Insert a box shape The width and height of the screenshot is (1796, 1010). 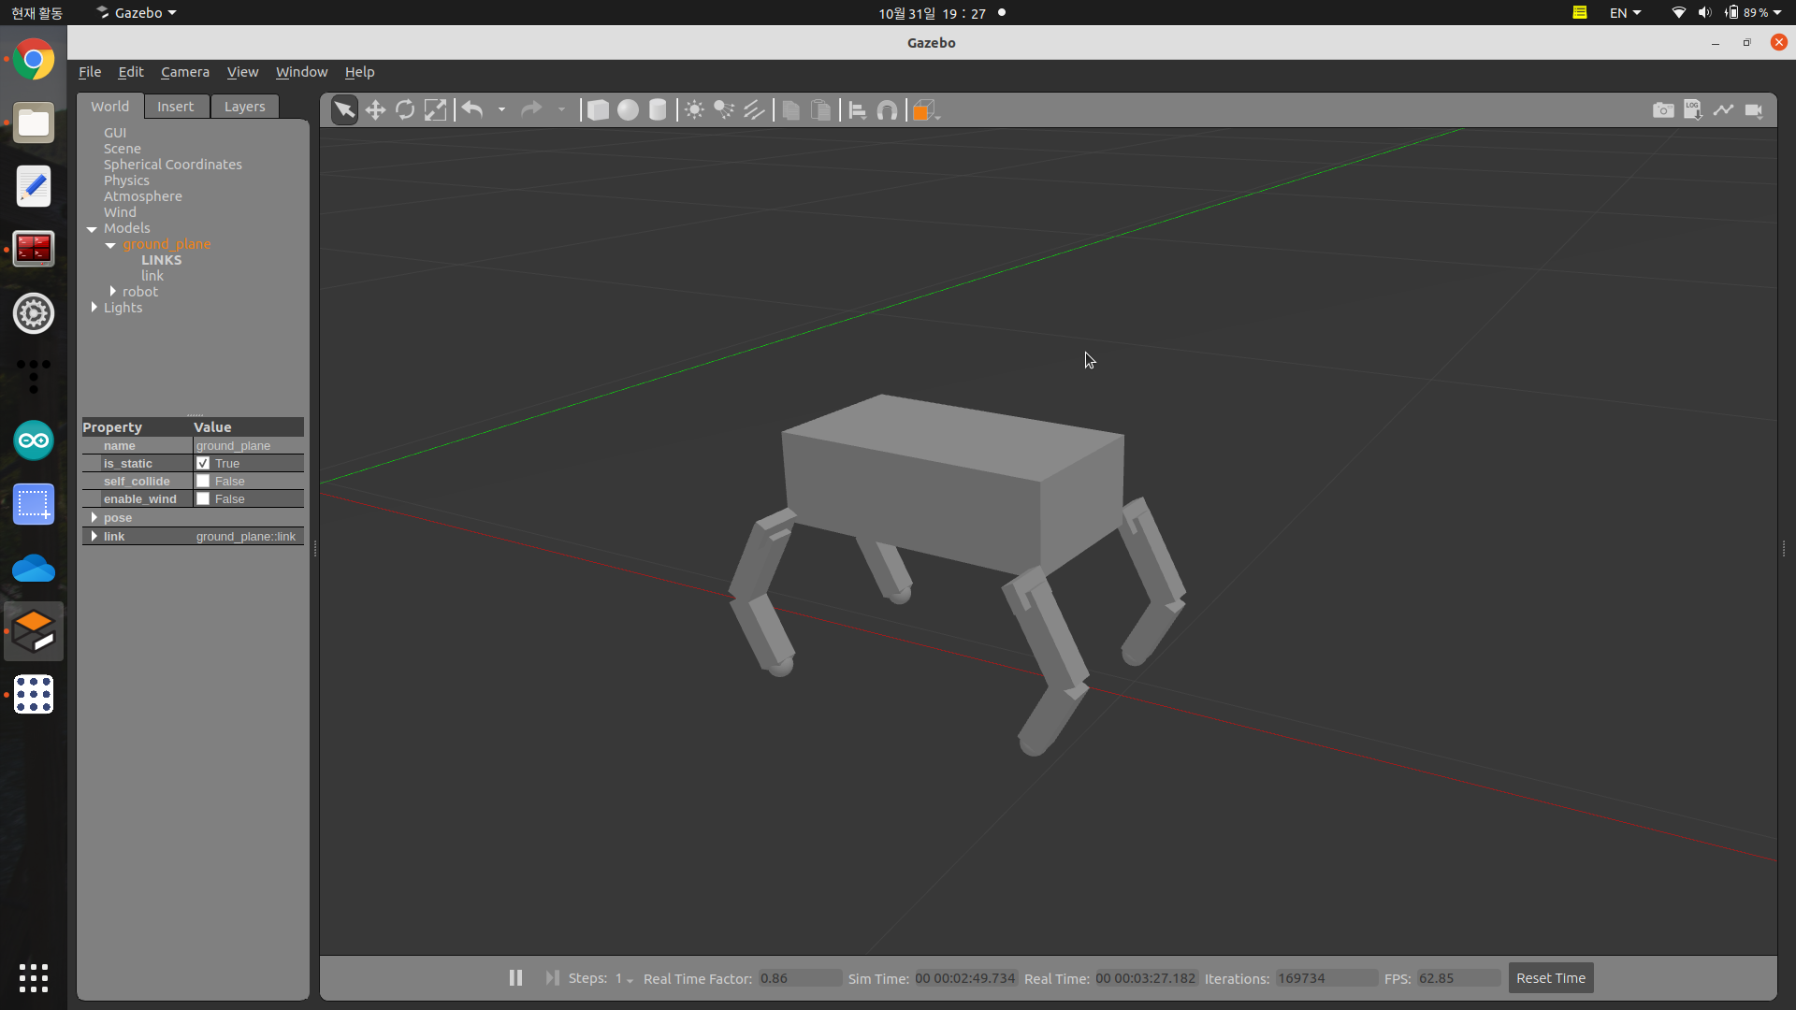[x=598, y=110]
